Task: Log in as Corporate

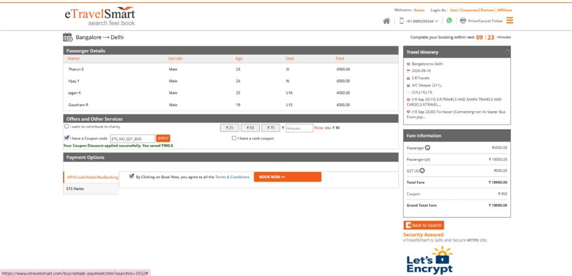Action: (x=469, y=10)
